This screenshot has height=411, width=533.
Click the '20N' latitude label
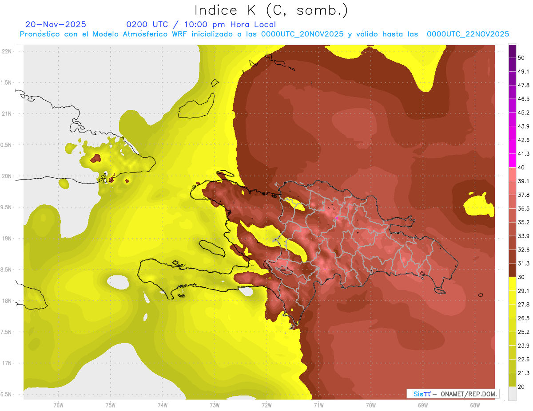(x=7, y=176)
